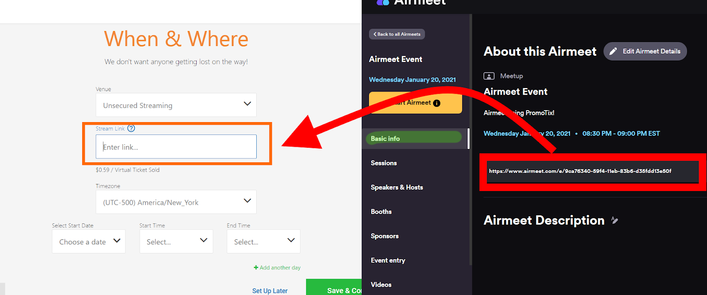The width and height of the screenshot is (707, 295).
Task: Open the Booths section in sidebar
Action: coord(381,211)
